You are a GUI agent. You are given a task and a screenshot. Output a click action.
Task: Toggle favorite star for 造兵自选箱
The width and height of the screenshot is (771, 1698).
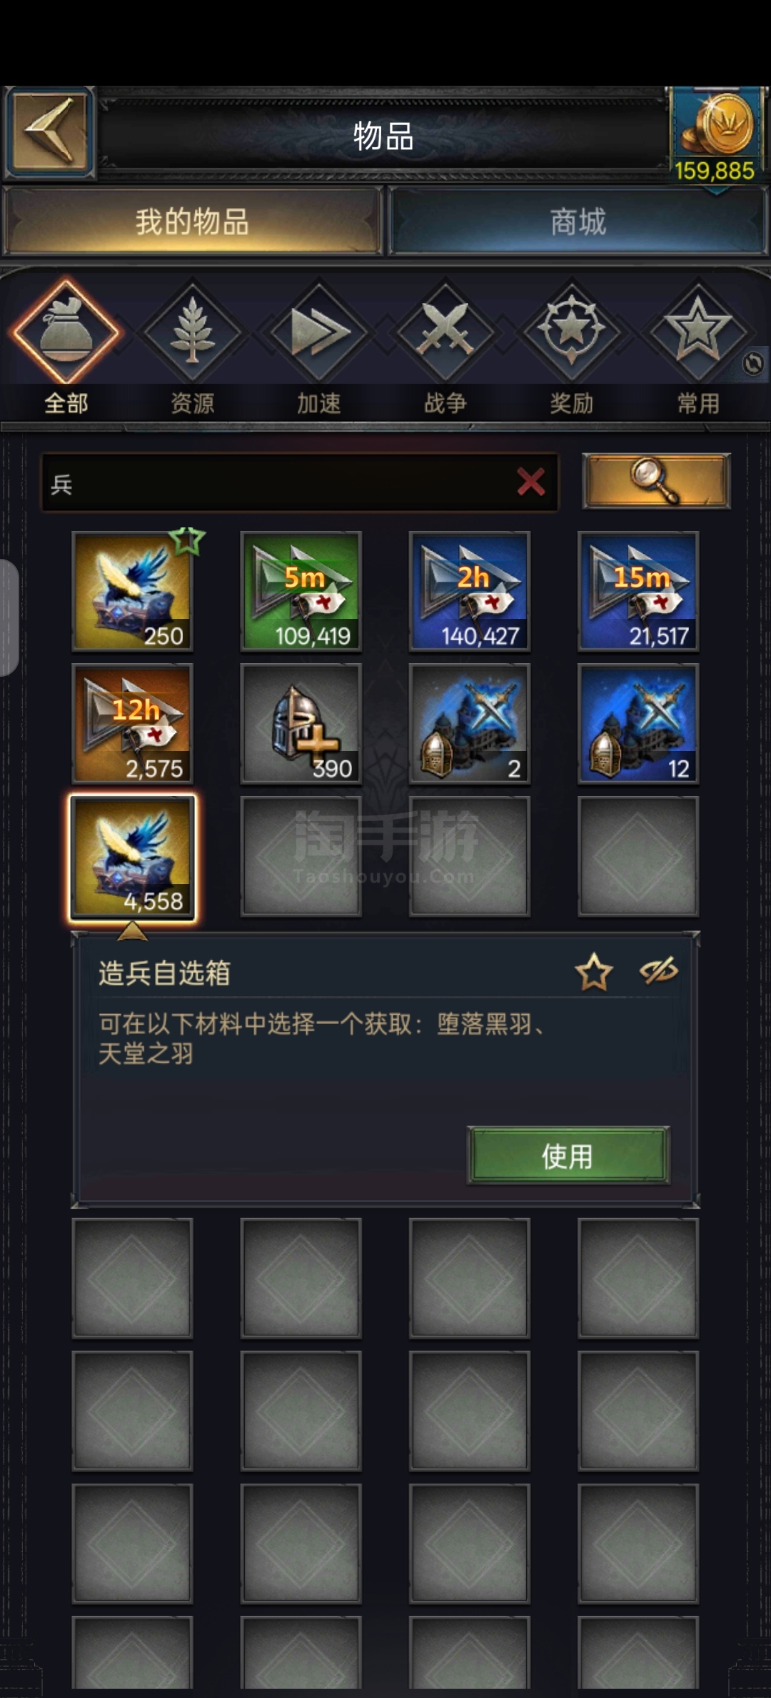(593, 973)
